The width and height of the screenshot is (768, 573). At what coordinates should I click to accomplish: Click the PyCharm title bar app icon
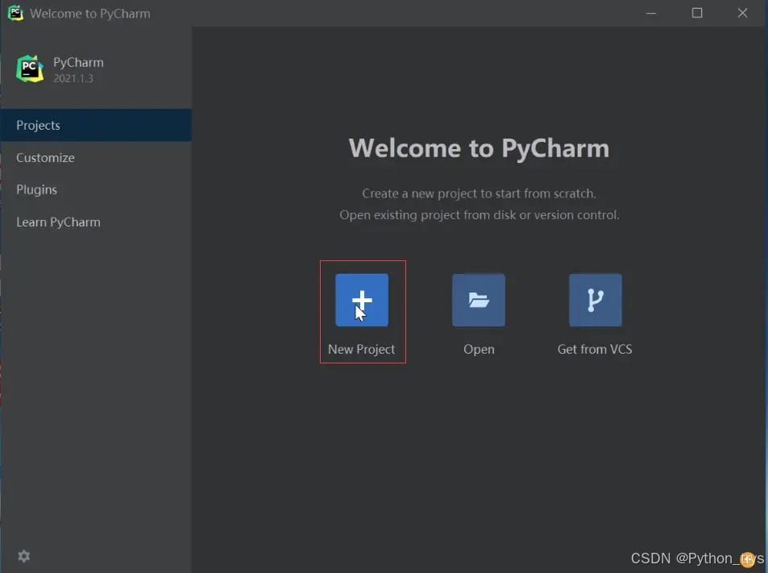coord(15,13)
